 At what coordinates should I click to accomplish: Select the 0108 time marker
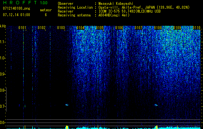[158, 28]
